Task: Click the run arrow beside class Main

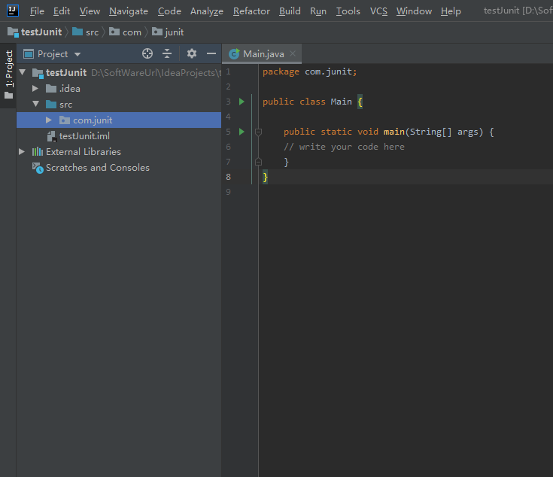Action: click(x=242, y=102)
